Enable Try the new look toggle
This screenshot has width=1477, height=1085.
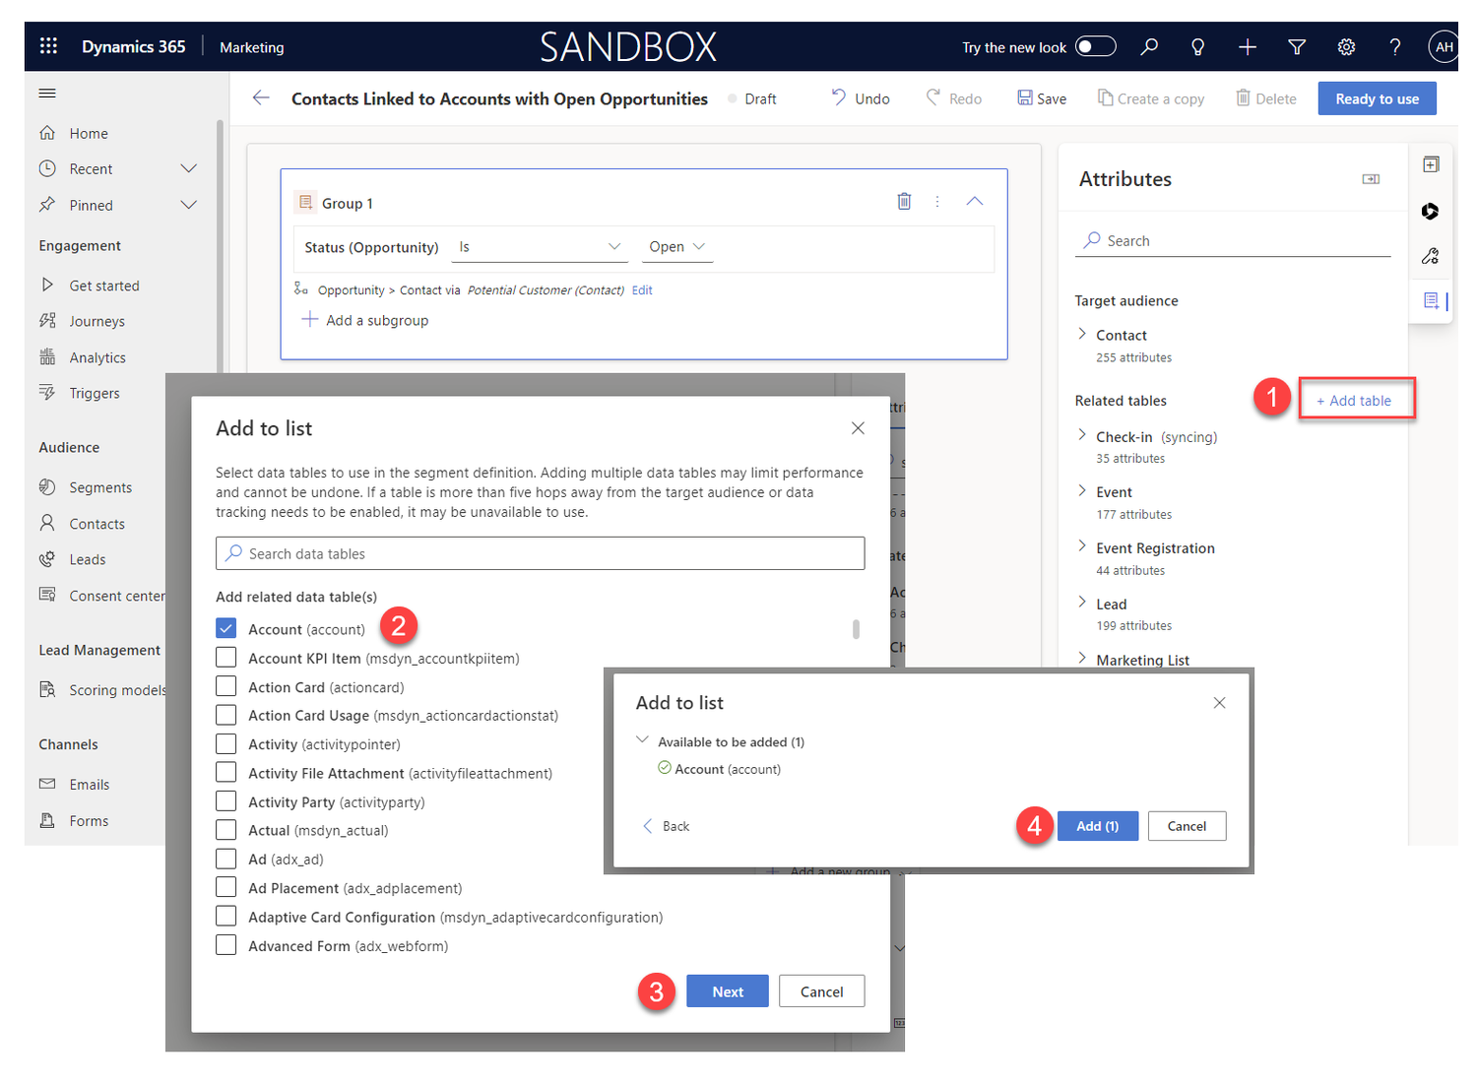(x=1095, y=46)
